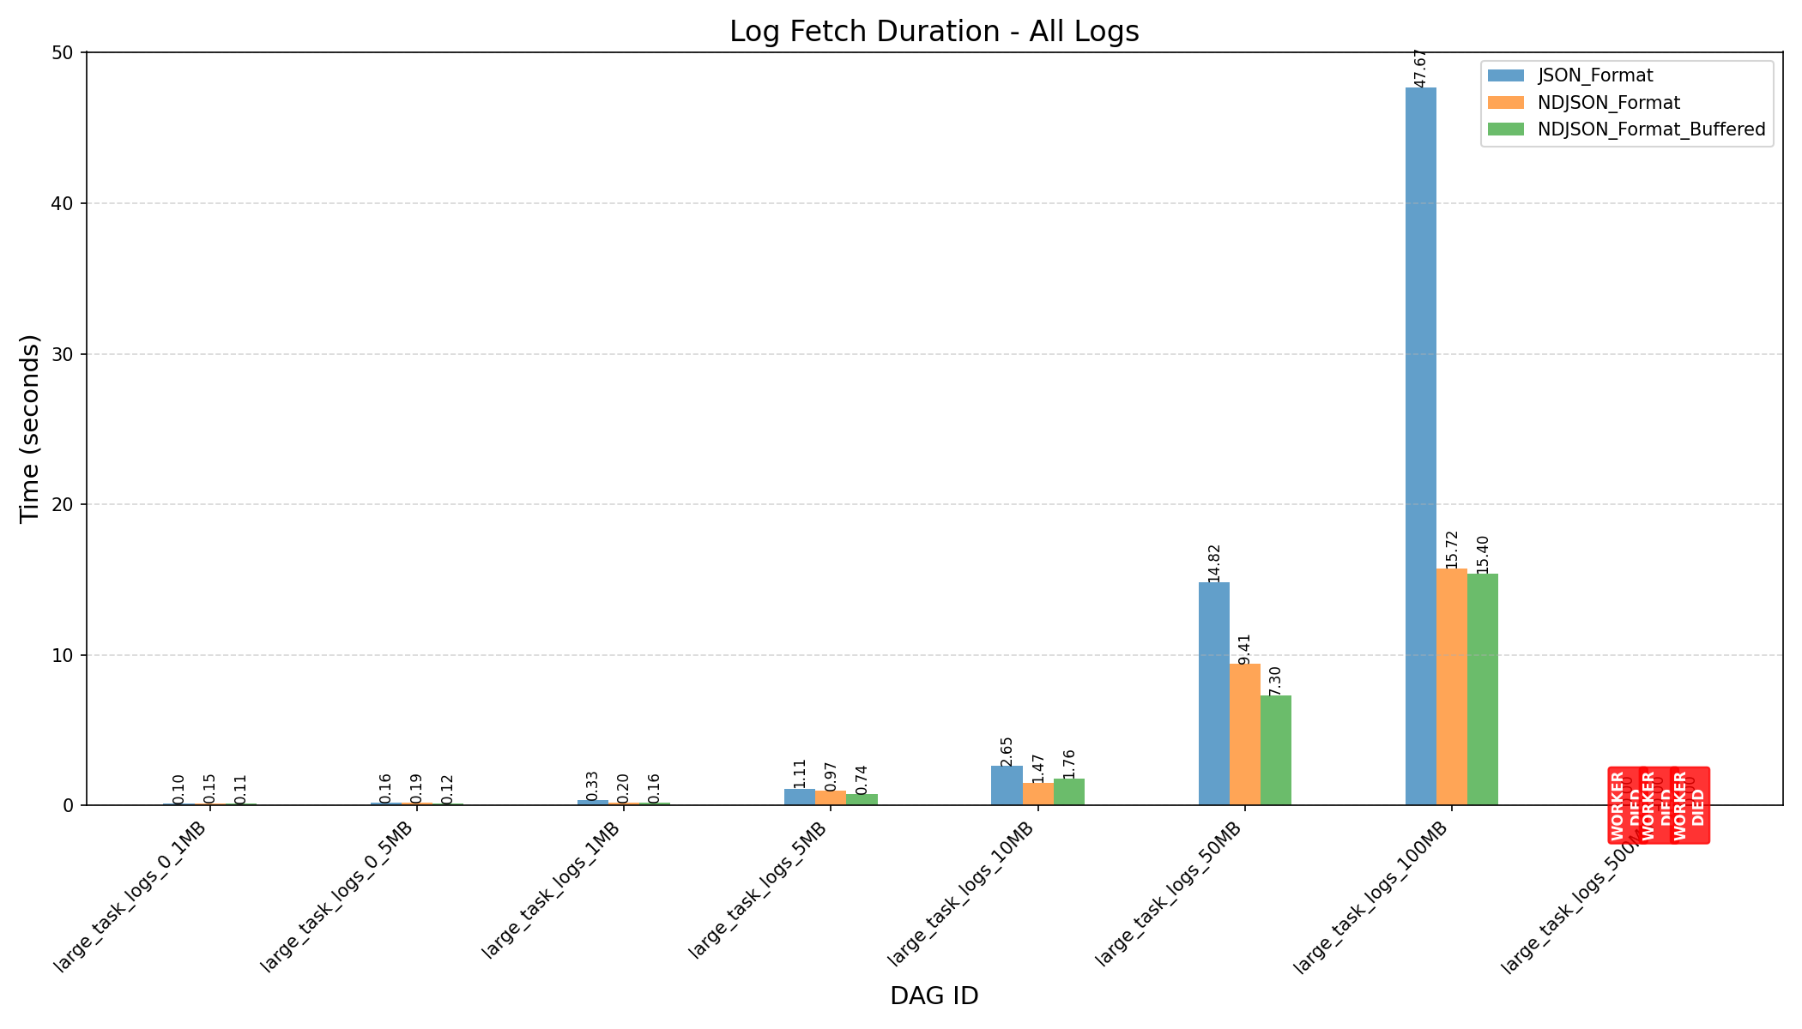Click the NDJSON_Format_Buffered legend text

pyautogui.click(x=1651, y=129)
